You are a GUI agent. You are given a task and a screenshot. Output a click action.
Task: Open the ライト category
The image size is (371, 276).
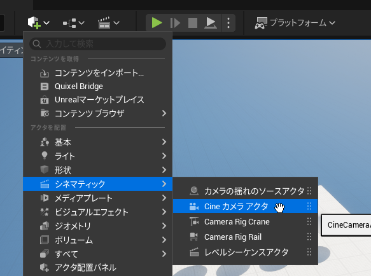97,156
